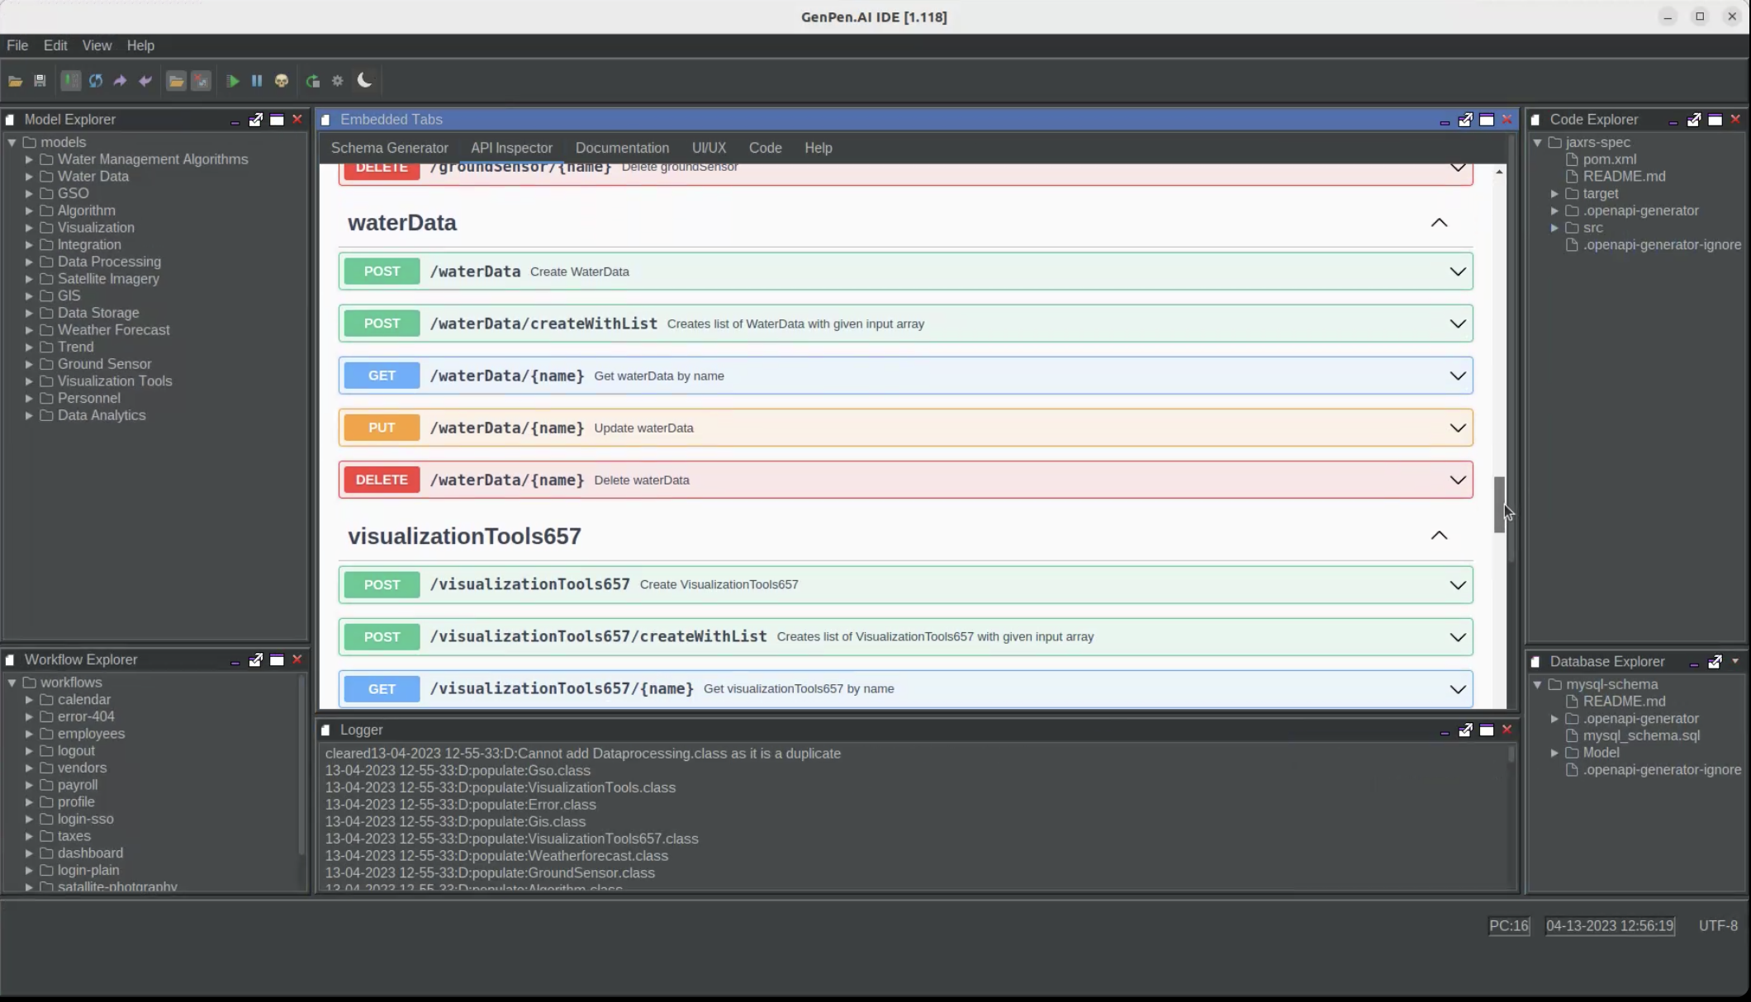Switch to the Schema Generator tab
The height and width of the screenshot is (1002, 1751).
click(x=389, y=148)
